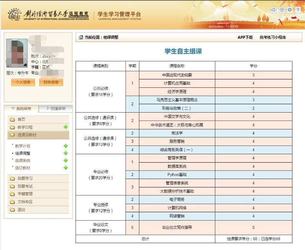Click course 网络营销

pos(177,216)
